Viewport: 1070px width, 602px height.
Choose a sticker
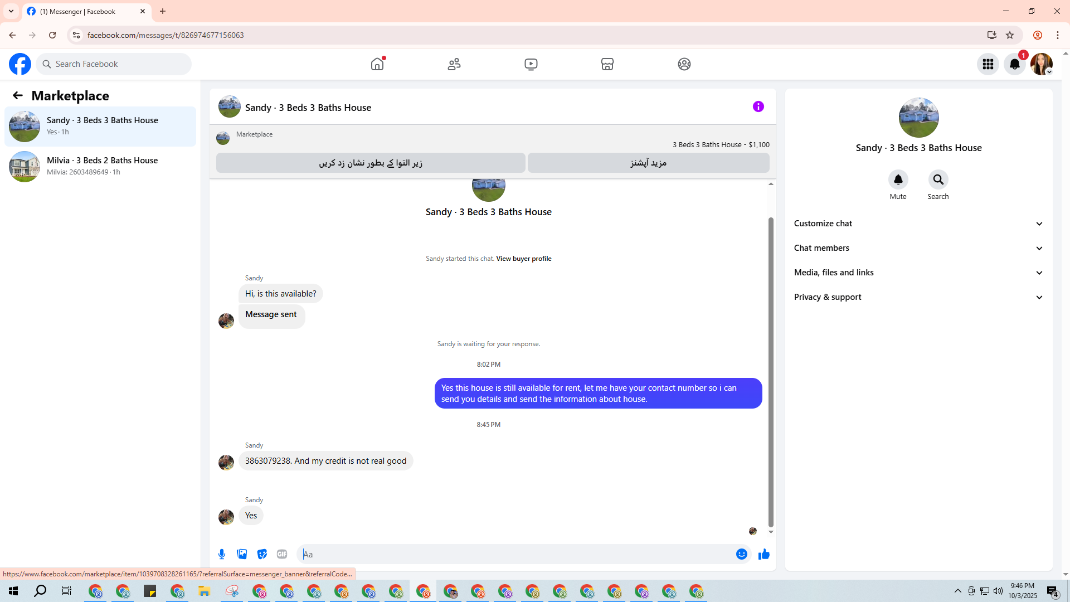click(x=262, y=554)
